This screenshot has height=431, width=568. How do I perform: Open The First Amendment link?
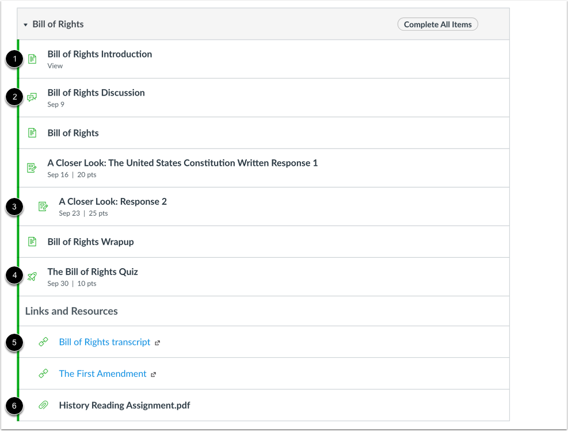point(102,373)
